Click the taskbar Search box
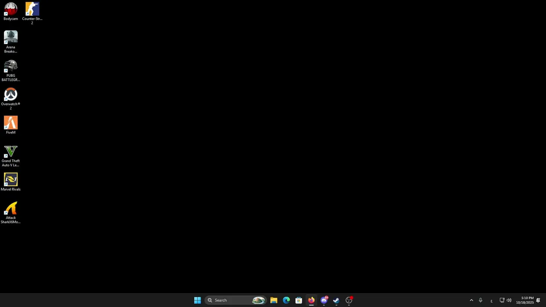546x307 pixels. click(x=236, y=300)
